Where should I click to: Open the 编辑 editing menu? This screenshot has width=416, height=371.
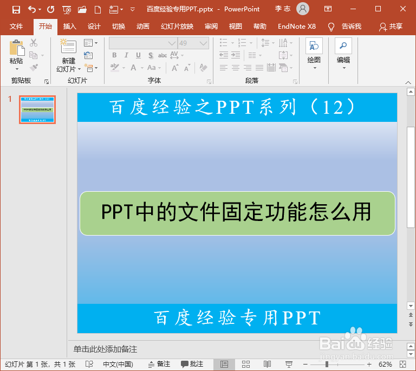(343, 54)
